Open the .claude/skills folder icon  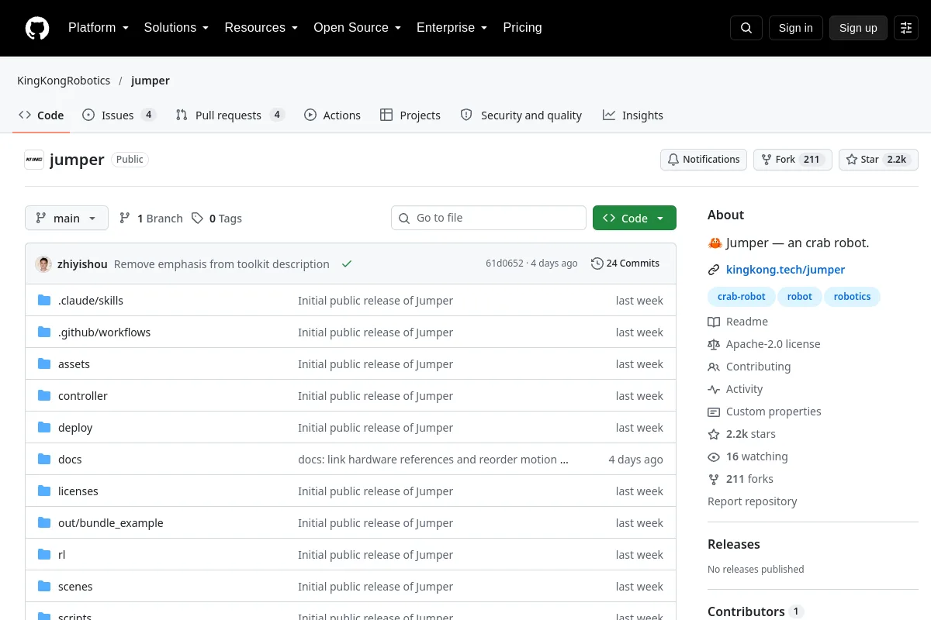tap(44, 301)
